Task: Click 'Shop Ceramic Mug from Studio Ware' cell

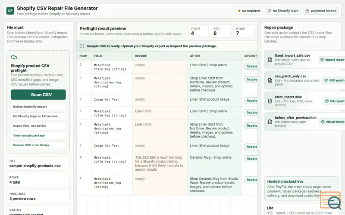Action: coord(214,185)
